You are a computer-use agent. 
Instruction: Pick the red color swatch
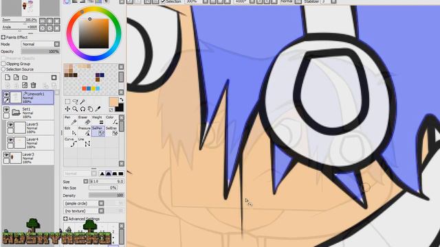(x=84, y=89)
